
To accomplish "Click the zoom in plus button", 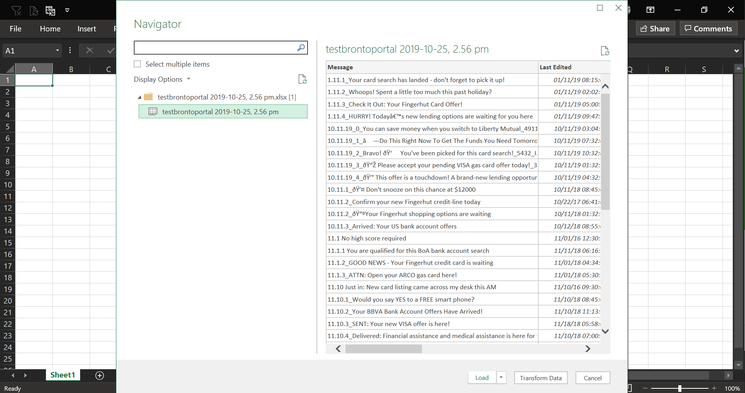I will (714, 388).
